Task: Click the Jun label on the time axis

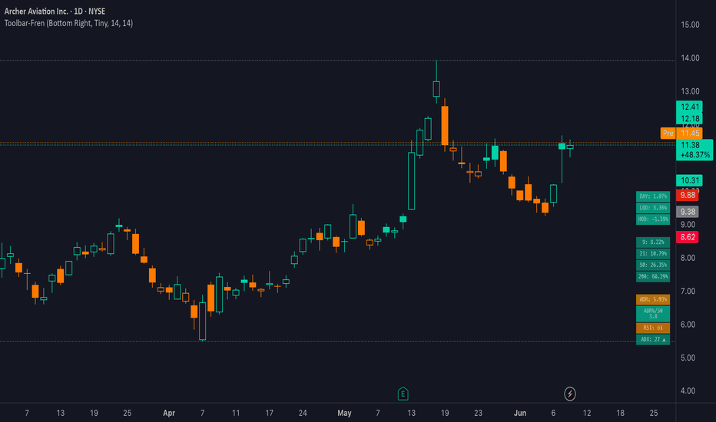Action: [519, 413]
